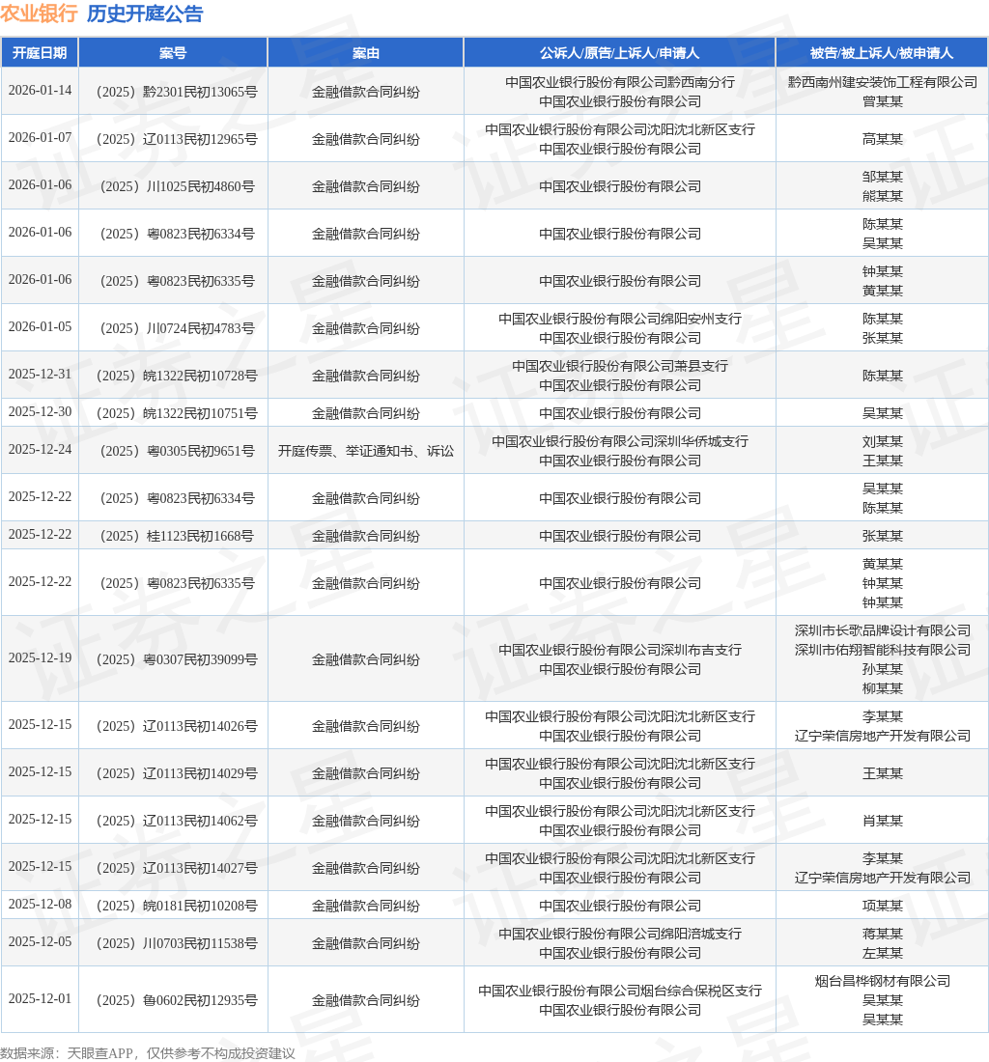
Task: Select the 案由 column header
Action: tap(366, 53)
